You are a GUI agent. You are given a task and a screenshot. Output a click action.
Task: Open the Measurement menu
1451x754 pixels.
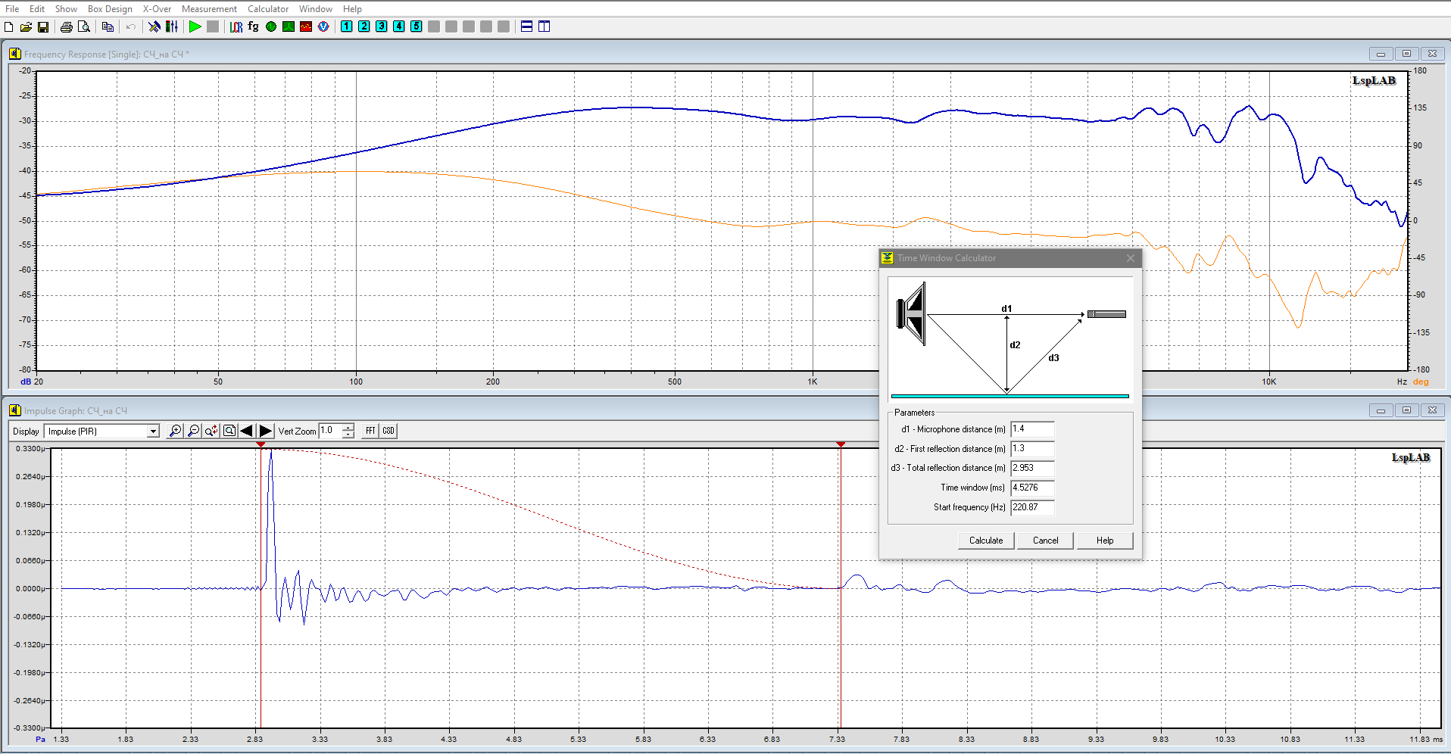click(x=209, y=9)
